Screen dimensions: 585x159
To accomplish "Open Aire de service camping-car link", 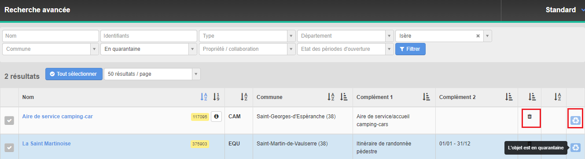I will pos(58,117).
